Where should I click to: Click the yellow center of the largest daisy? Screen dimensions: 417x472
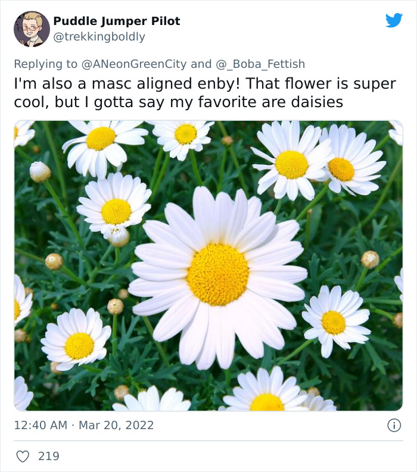pos(218,274)
